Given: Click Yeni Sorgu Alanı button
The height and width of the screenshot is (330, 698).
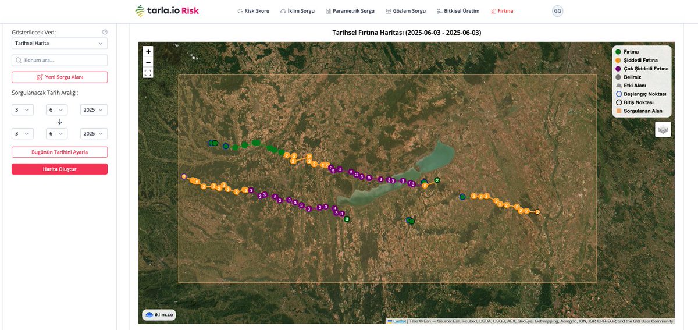Looking at the screenshot, I should coord(59,77).
